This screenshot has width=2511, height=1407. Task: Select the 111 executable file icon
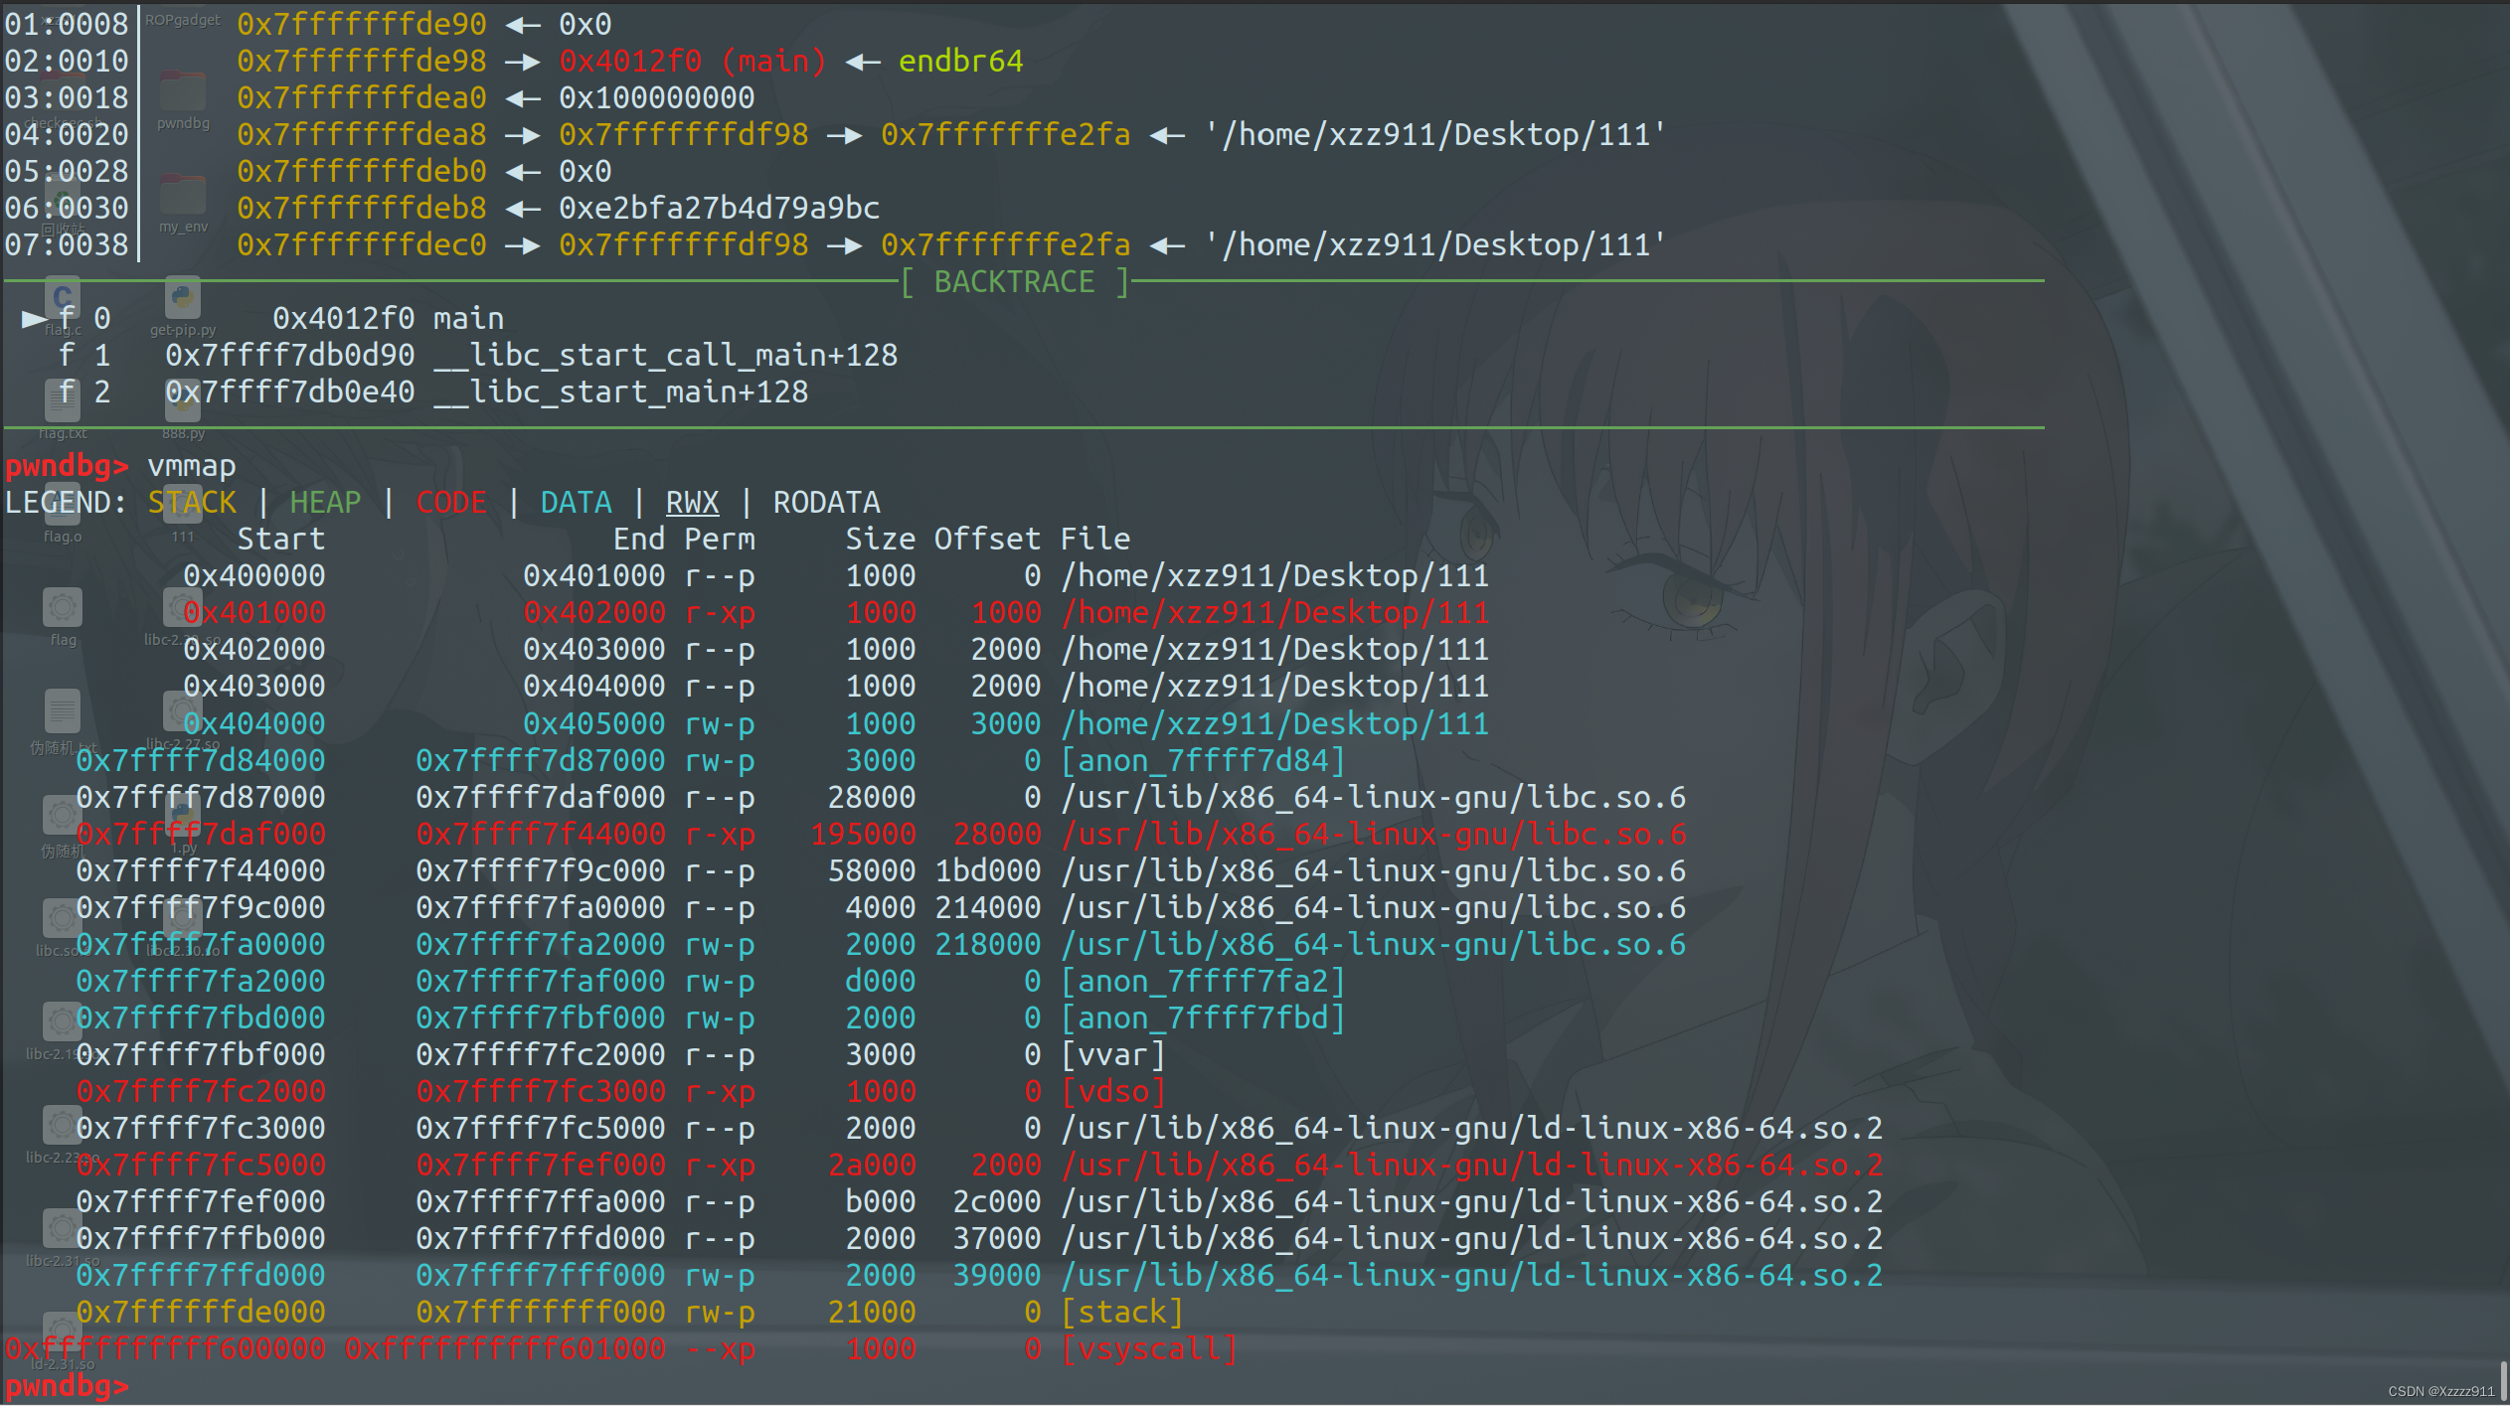183,505
